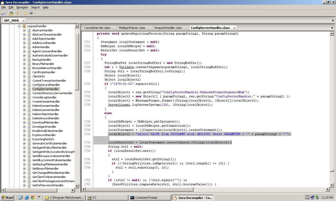This screenshot has height=201, width=336.
Task: Select BrowseNetworkHandler in the tree
Action: pyautogui.click(x=47, y=68)
